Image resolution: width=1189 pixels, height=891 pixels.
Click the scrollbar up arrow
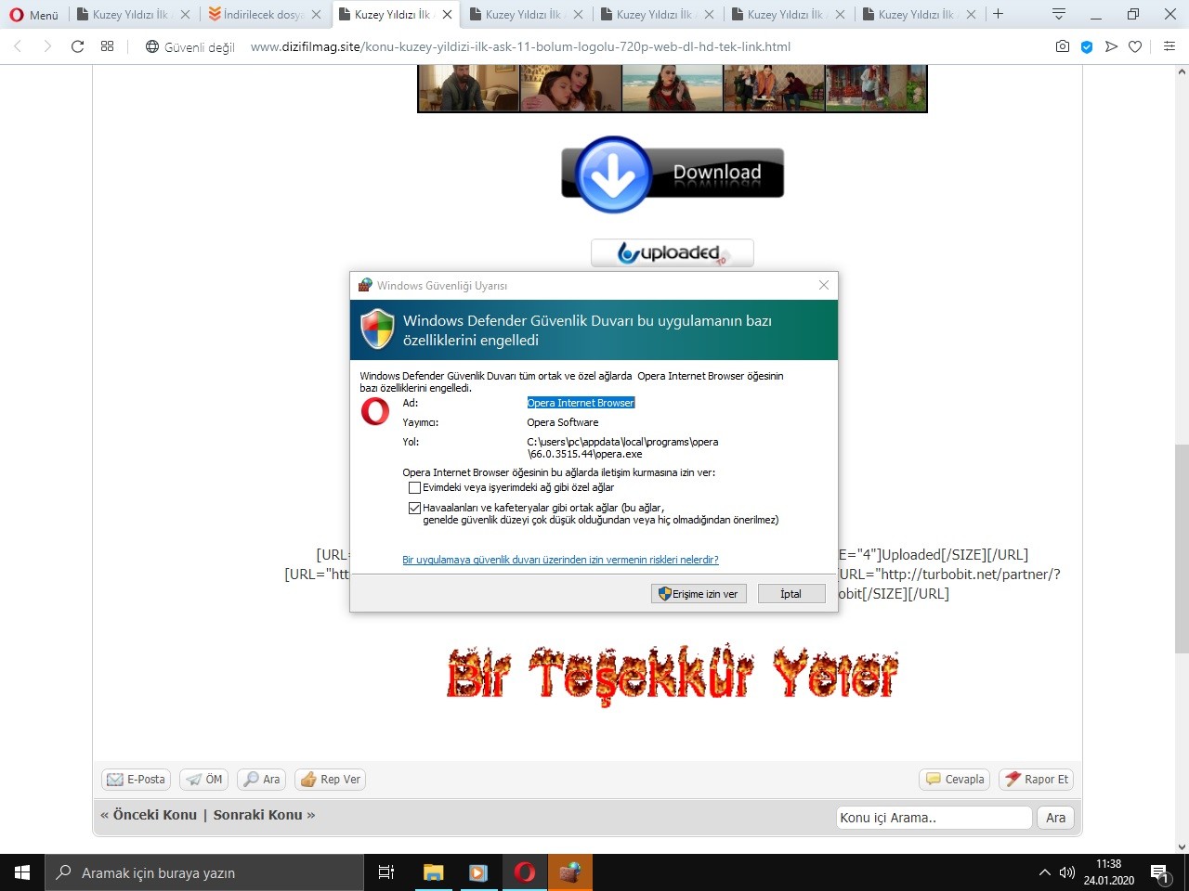(x=1182, y=71)
